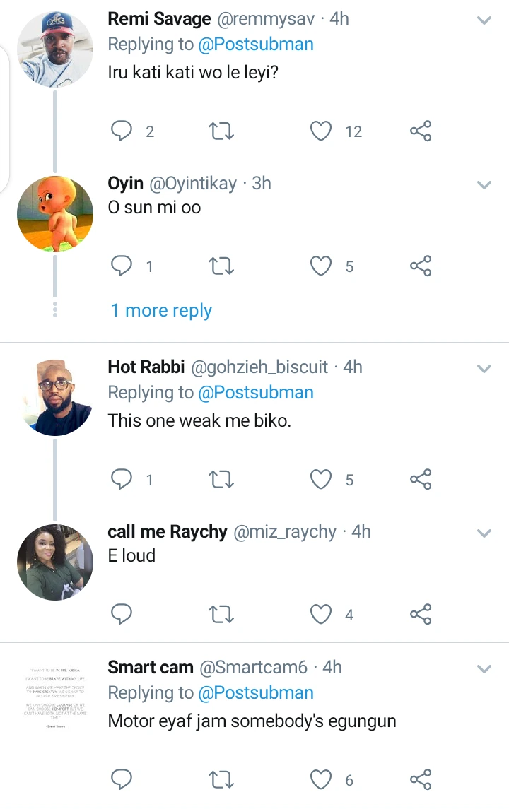Show "1 more reply" in thread
509x809 pixels.
(x=161, y=310)
